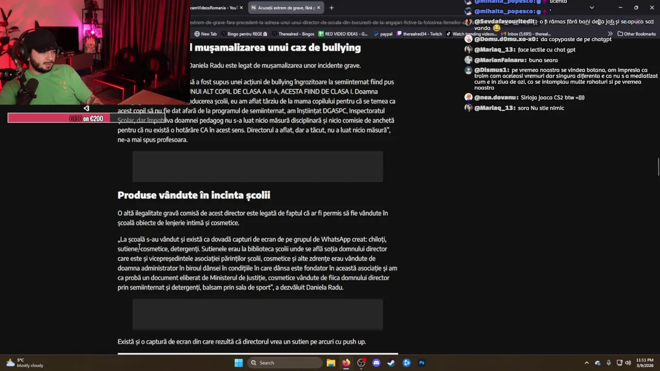Screen dimensions: 660x371
Task: Open the New Tab bookmark
Action: point(205,34)
